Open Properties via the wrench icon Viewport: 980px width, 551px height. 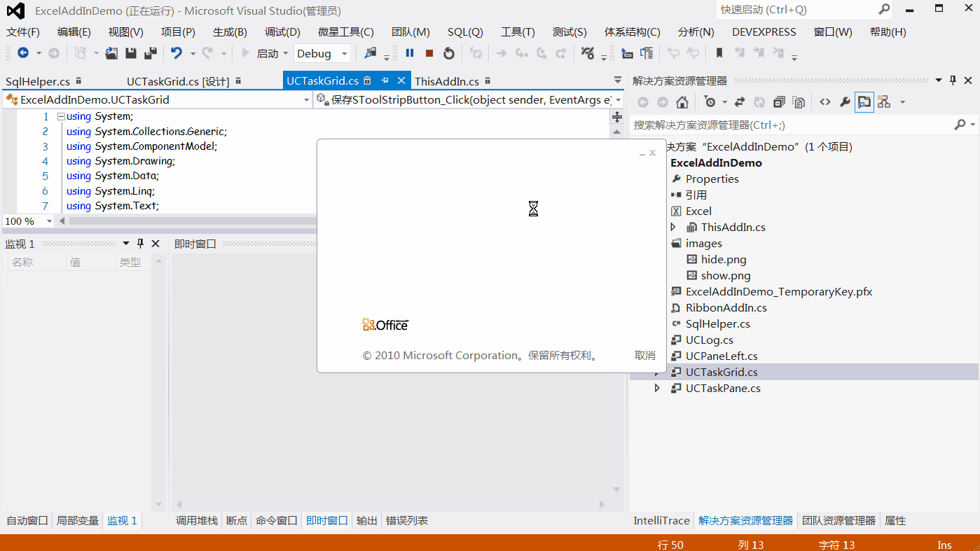click(845, 102)
